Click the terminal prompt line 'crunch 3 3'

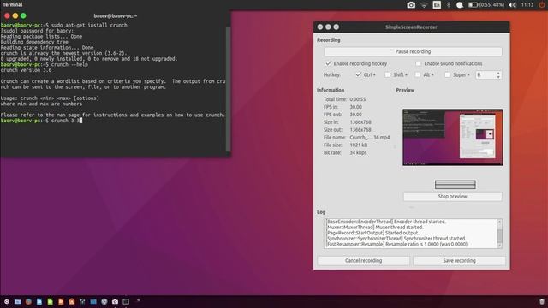point(41,121)
